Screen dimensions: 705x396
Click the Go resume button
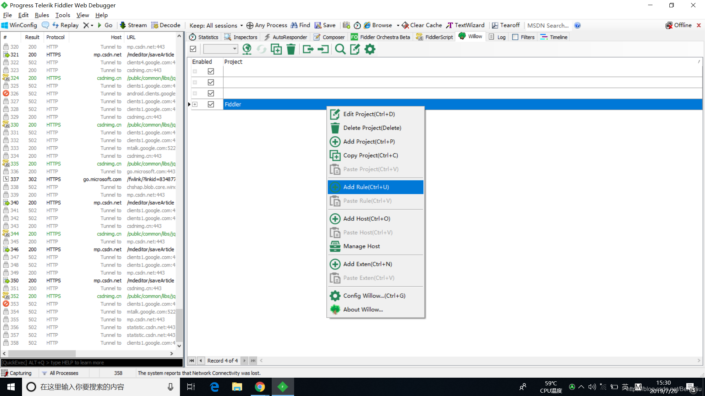105,25
